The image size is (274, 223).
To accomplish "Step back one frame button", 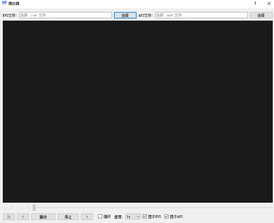I will (23, 217).
